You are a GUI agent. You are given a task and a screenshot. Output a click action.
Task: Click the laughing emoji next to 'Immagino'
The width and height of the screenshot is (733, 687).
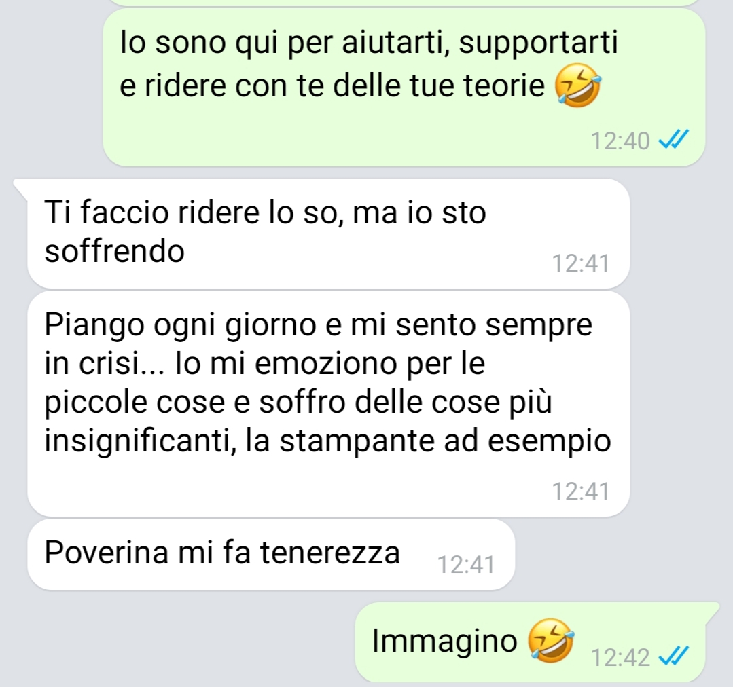[551, 640]
